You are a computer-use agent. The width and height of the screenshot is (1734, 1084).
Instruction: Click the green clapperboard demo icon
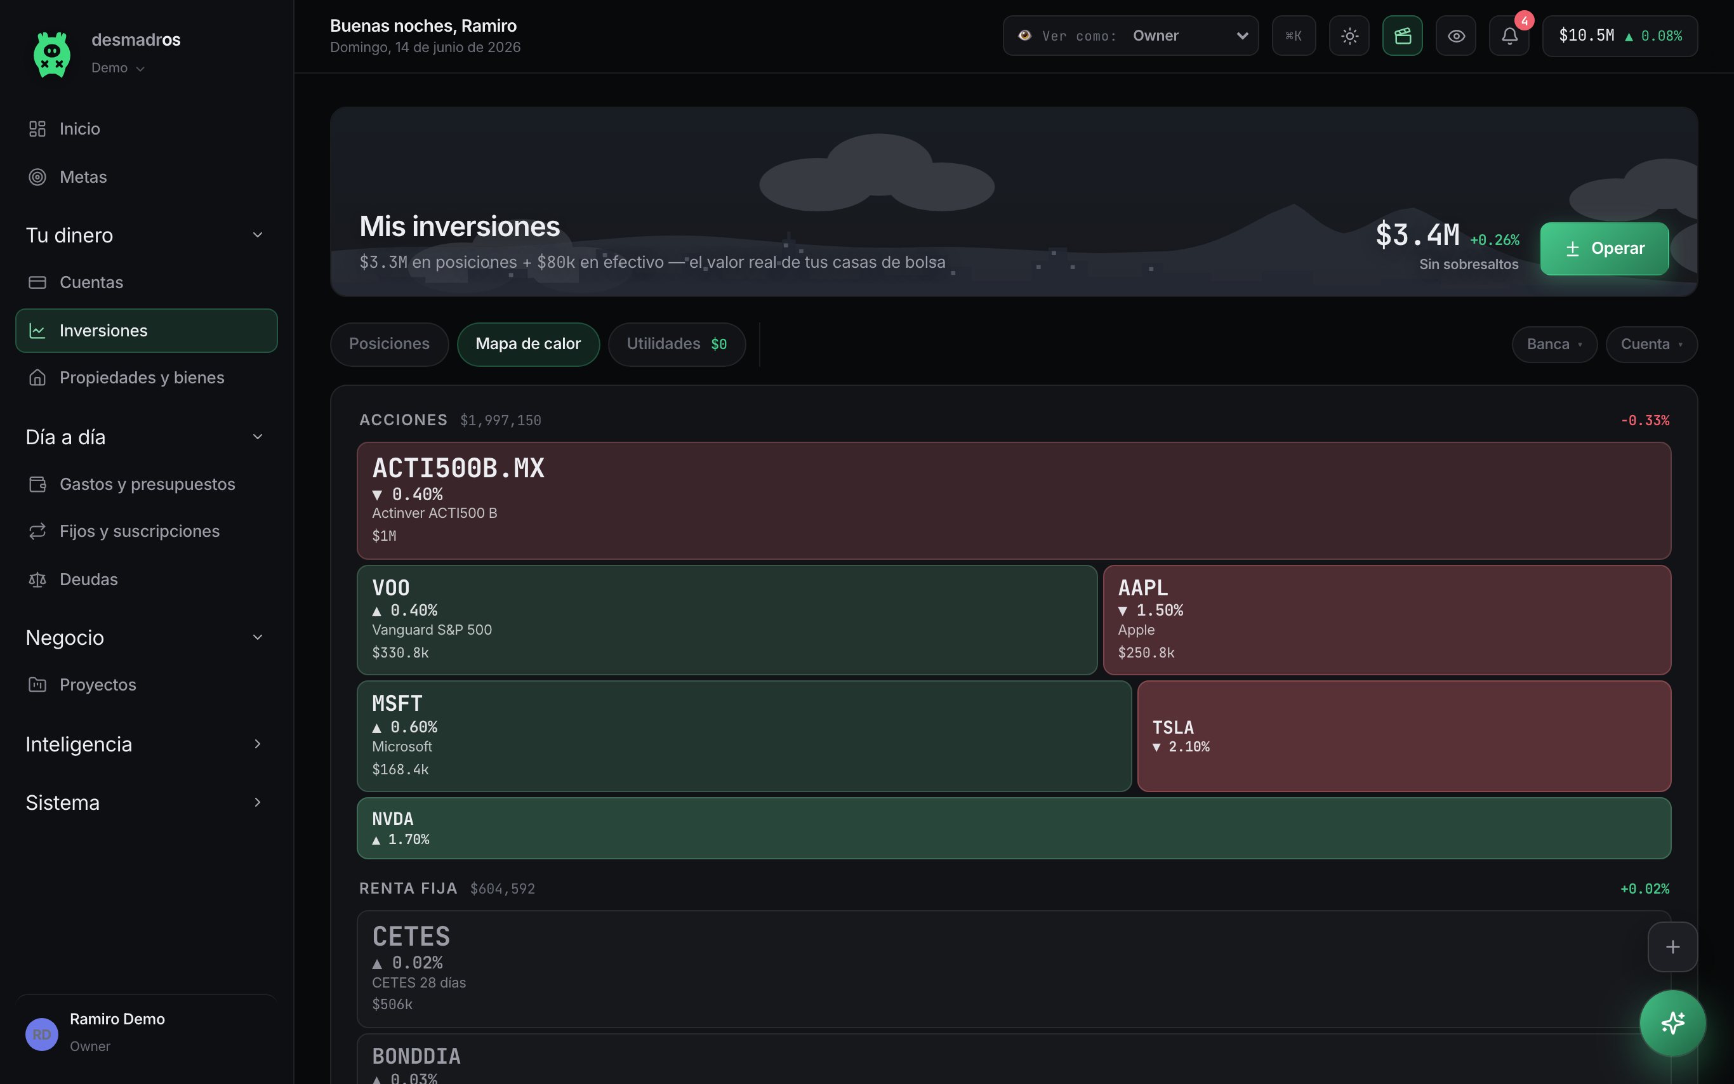tap(1403, 36)
